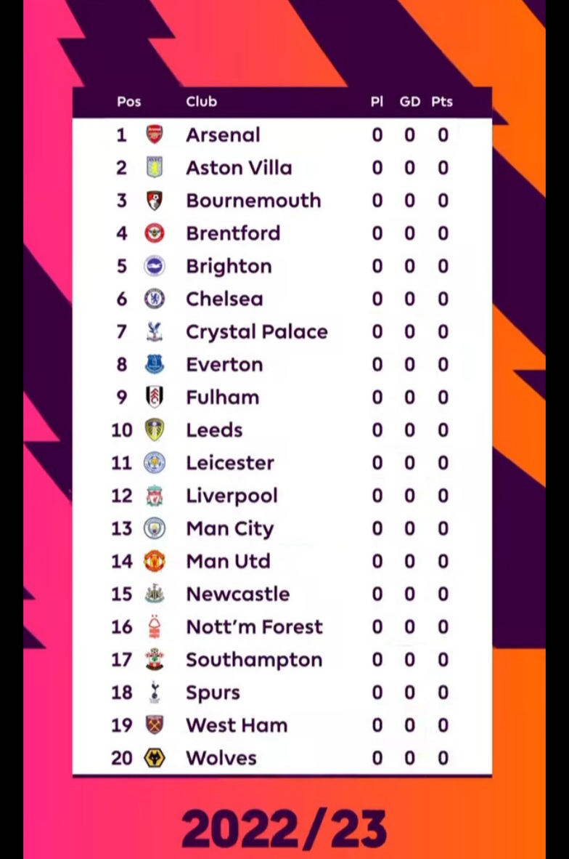Select the Wolves badge icon
This screenshot has width=569, height=859.
click(x=155, y=758)
